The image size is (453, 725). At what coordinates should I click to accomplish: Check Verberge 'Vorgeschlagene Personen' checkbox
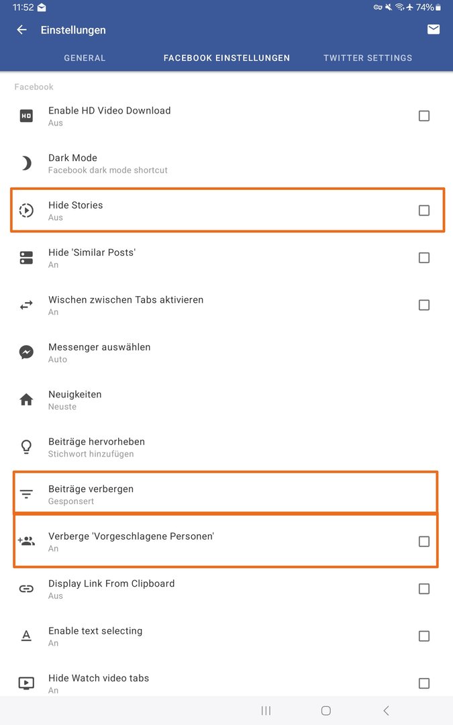(x=424, y=542)
